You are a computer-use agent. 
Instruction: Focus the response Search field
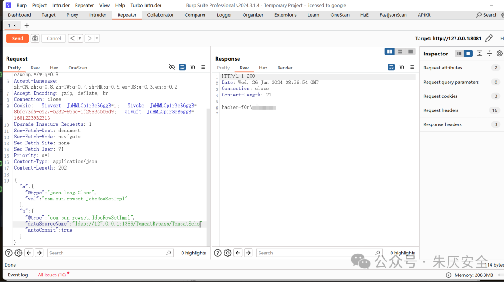320,253
